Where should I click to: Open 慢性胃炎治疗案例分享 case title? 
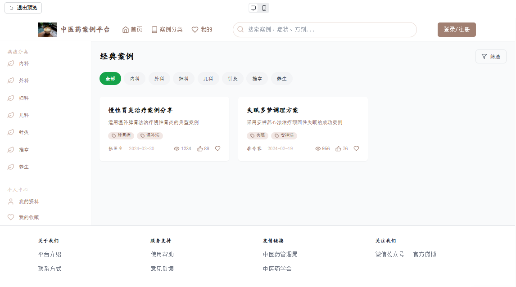click(140, 110)
